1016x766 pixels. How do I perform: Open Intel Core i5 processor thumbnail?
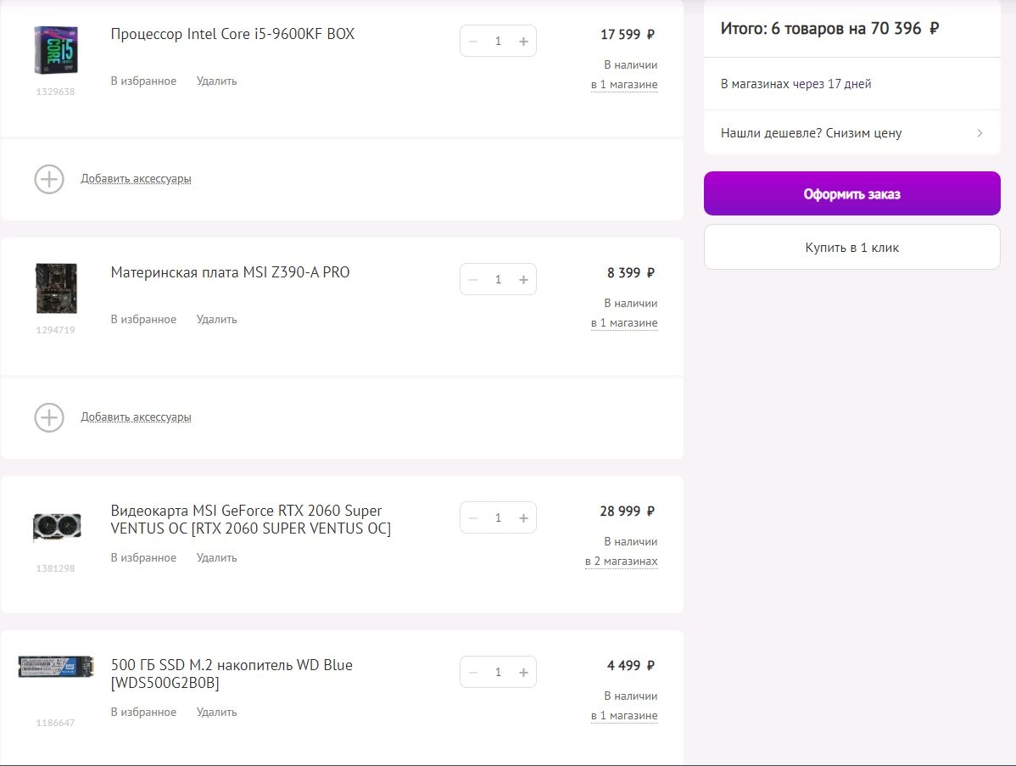click(x=56, y=50)
